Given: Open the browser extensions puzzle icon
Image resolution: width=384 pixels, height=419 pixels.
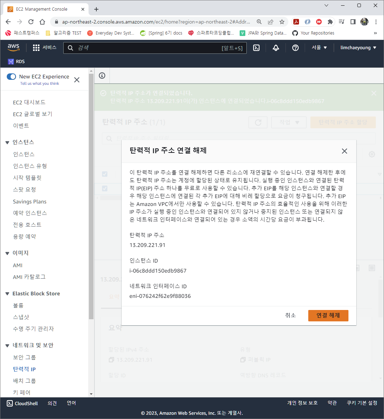Looking at the screenshot, I should 330,22.
